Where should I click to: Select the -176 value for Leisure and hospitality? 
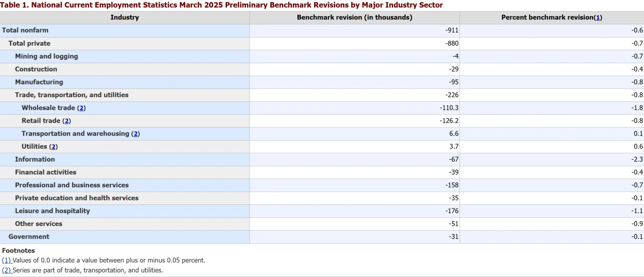[x=452, y=211]
